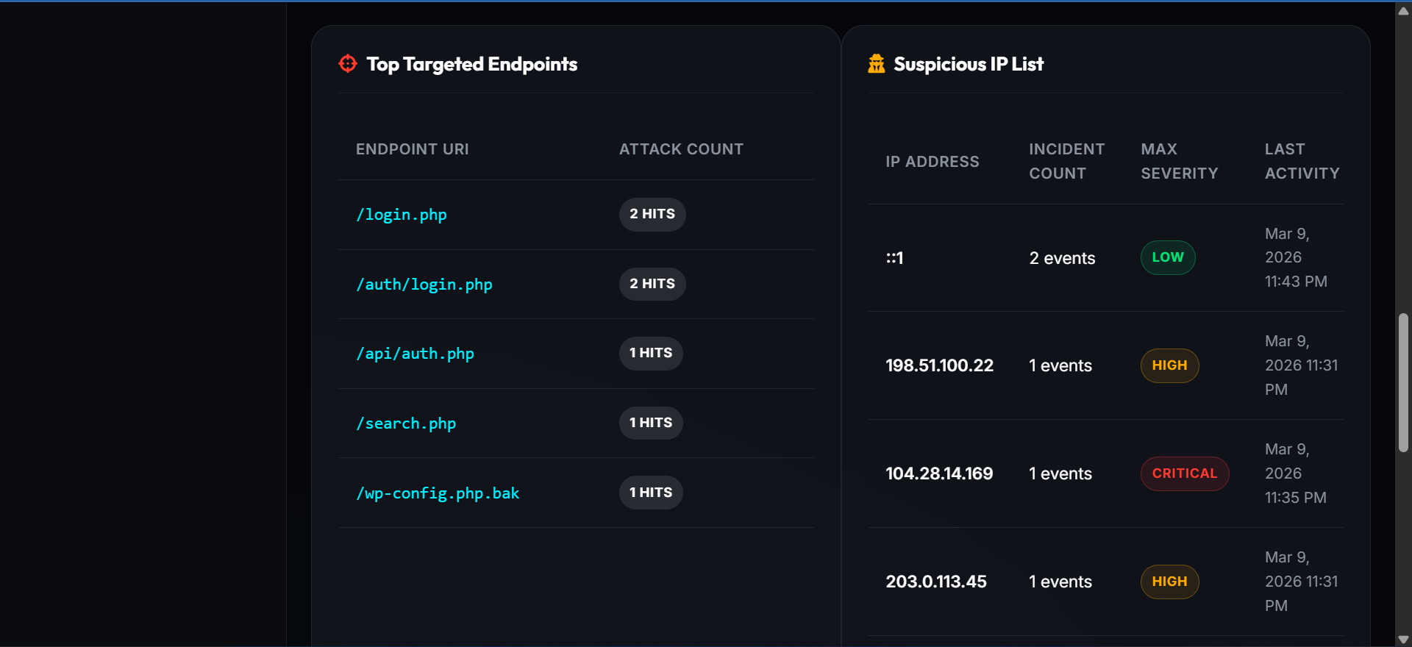Click the scrollbar down arrow
The width and height of the screenshot is (1412, 647).
pos(1403,640)
